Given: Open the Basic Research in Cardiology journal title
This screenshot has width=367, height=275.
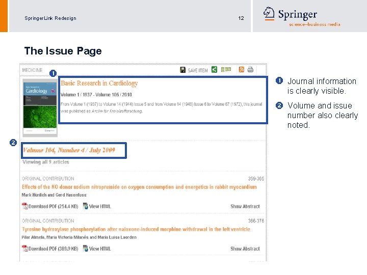Looking at the screenshot, I should [99, 83].
